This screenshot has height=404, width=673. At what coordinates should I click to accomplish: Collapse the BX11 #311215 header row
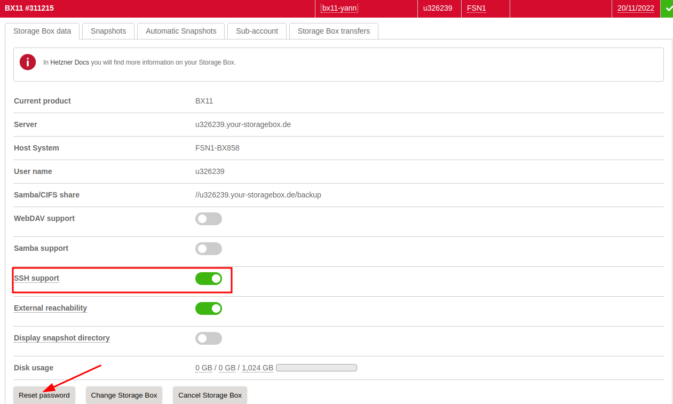[x=29, y=8]
